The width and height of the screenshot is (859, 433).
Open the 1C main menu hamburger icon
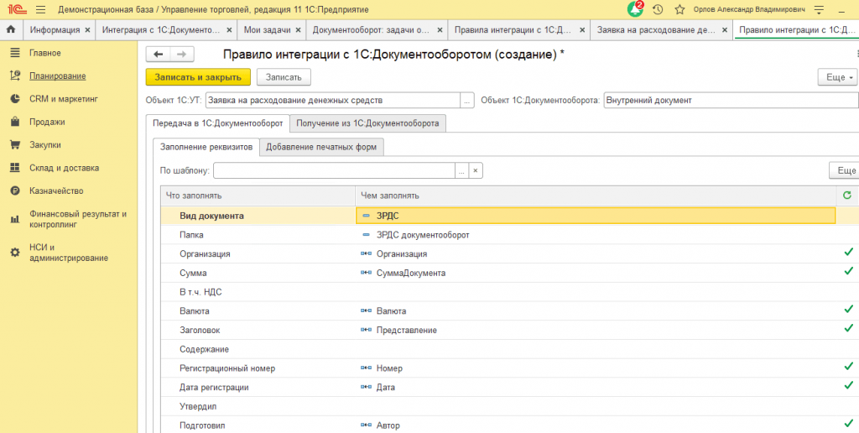point(40,10)
